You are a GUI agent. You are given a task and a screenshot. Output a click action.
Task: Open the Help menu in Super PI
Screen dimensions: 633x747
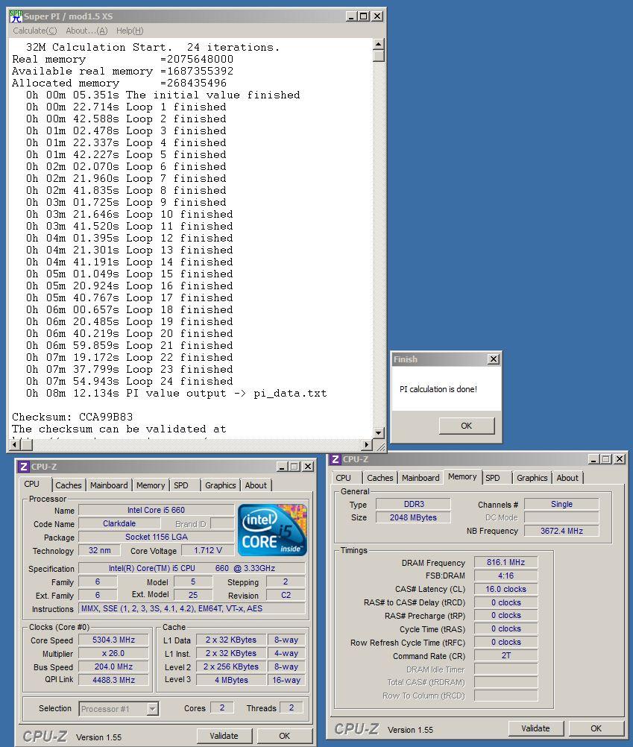pos(130,31)
